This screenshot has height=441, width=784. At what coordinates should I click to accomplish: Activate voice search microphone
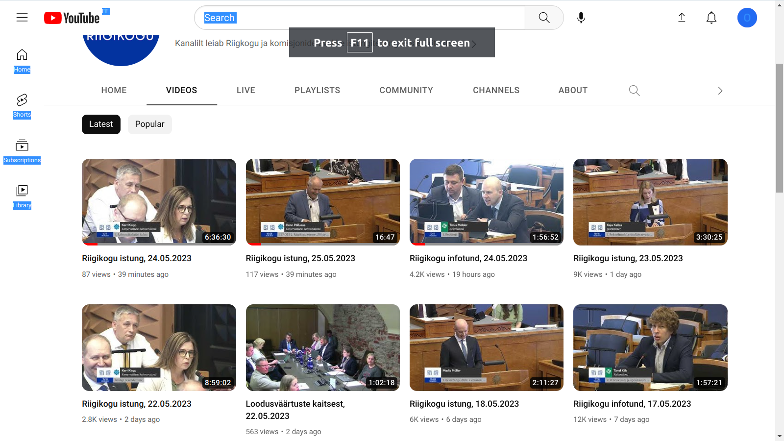[x=581, y=18]
